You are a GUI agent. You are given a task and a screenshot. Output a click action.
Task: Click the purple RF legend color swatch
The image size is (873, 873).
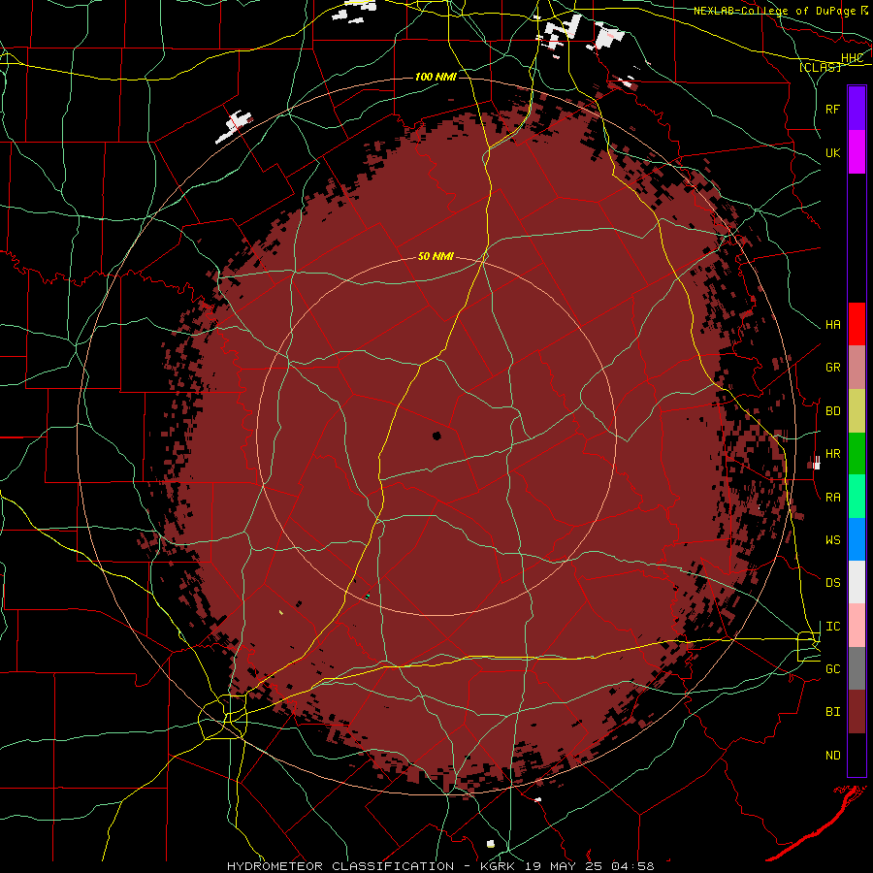click(x=857, y=109)
